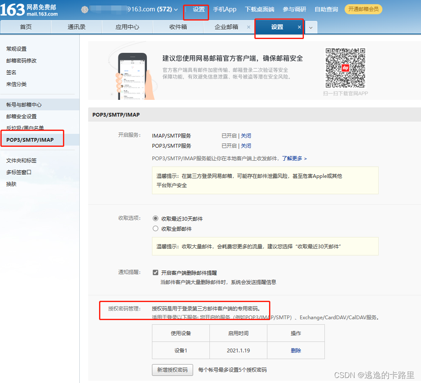Close the 企业邮箱 tab
The height and width of the screenshot is (383, 421).
click(x=248, y=27)
